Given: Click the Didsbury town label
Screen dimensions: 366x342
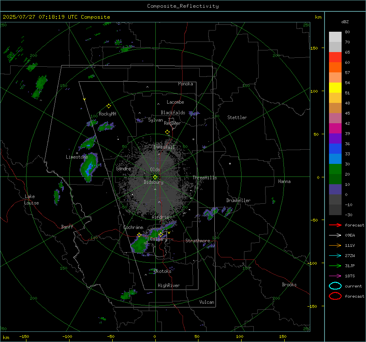Looking at the screenshot, I should [x=153, y=182].
